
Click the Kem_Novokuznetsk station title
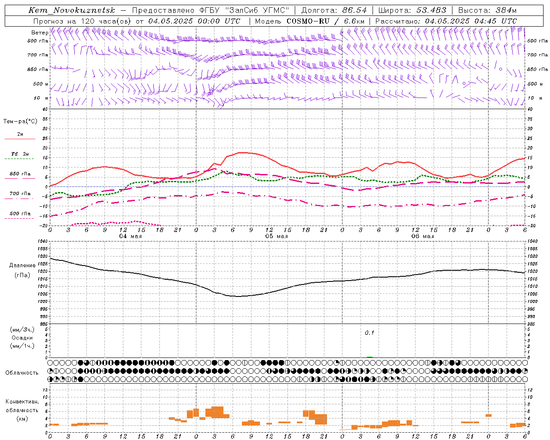coord(72,10)
